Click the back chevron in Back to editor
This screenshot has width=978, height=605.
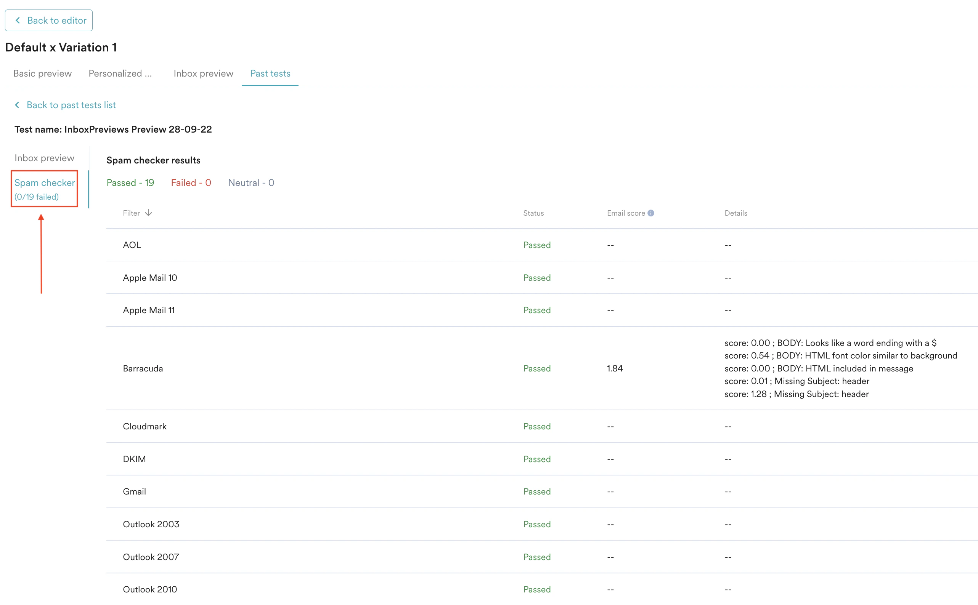(18, 21)
